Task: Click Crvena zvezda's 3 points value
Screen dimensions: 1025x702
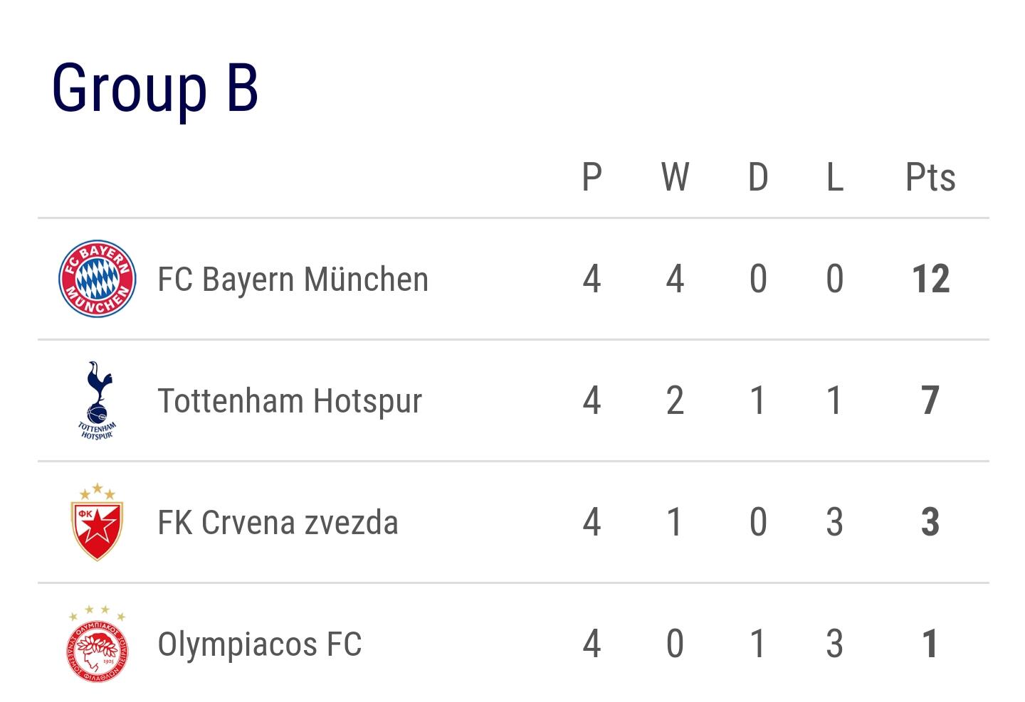Action: 930,523
